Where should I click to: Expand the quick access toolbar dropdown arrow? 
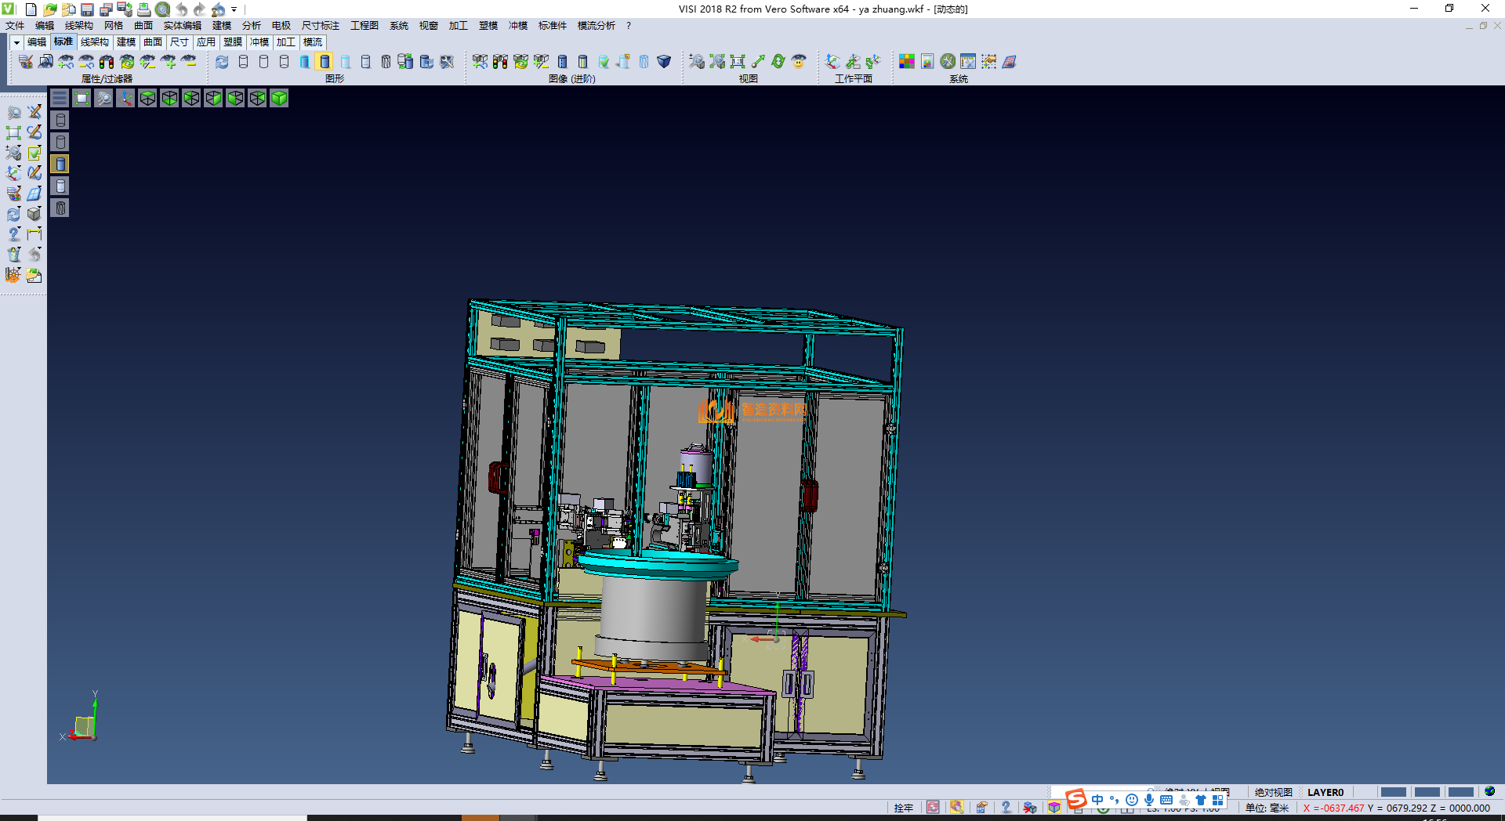click(x=234, y=9)
